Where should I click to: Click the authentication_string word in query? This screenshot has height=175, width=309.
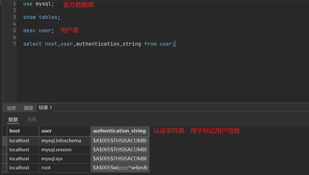tap(109, 44)
